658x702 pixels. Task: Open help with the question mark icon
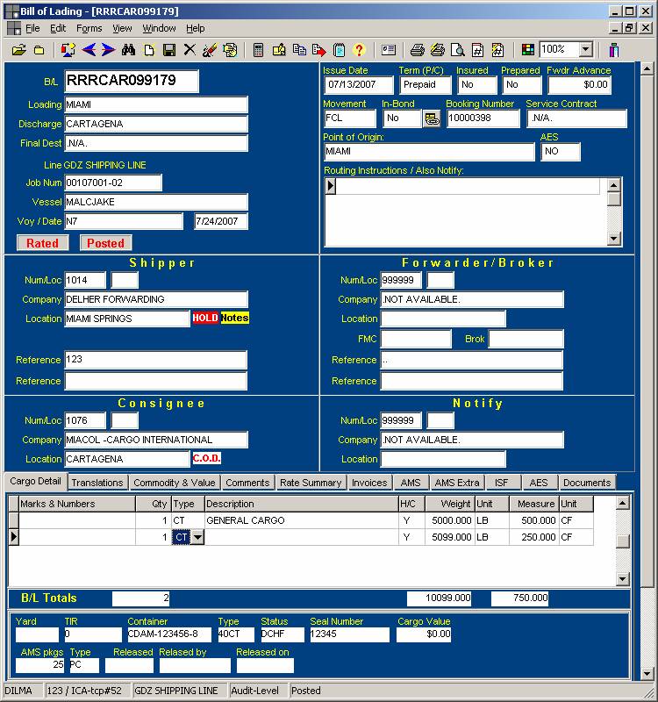tap(359, 50)
